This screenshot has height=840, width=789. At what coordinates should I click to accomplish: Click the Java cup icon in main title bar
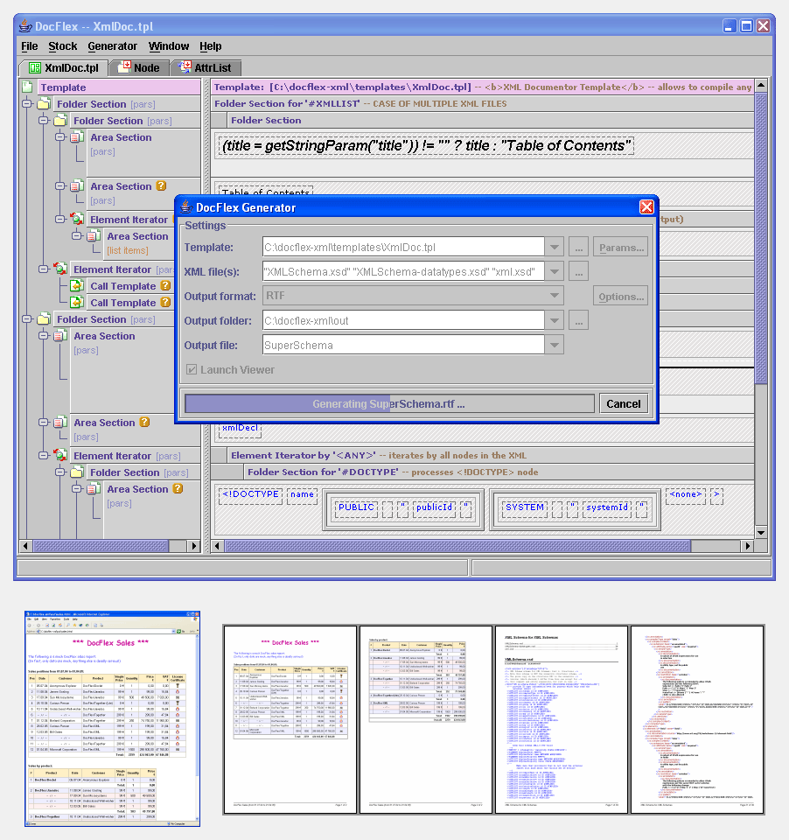click(x=24, y=25)
